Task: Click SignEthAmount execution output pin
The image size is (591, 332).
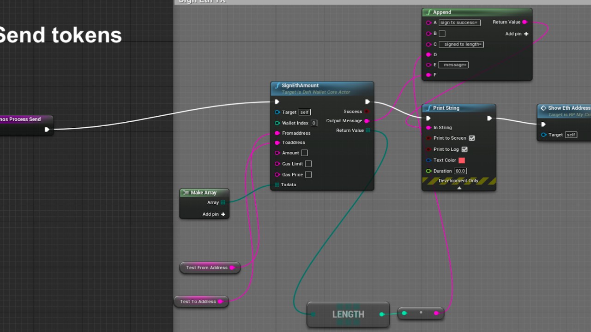Action: [x=368, y=102]
